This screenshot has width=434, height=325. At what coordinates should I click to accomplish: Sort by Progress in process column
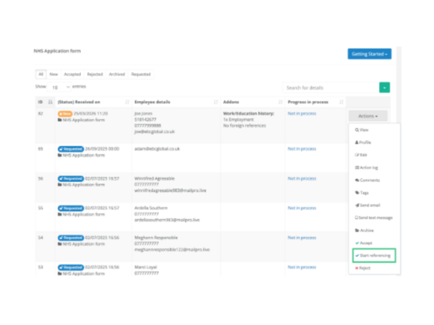coord(315,102)
